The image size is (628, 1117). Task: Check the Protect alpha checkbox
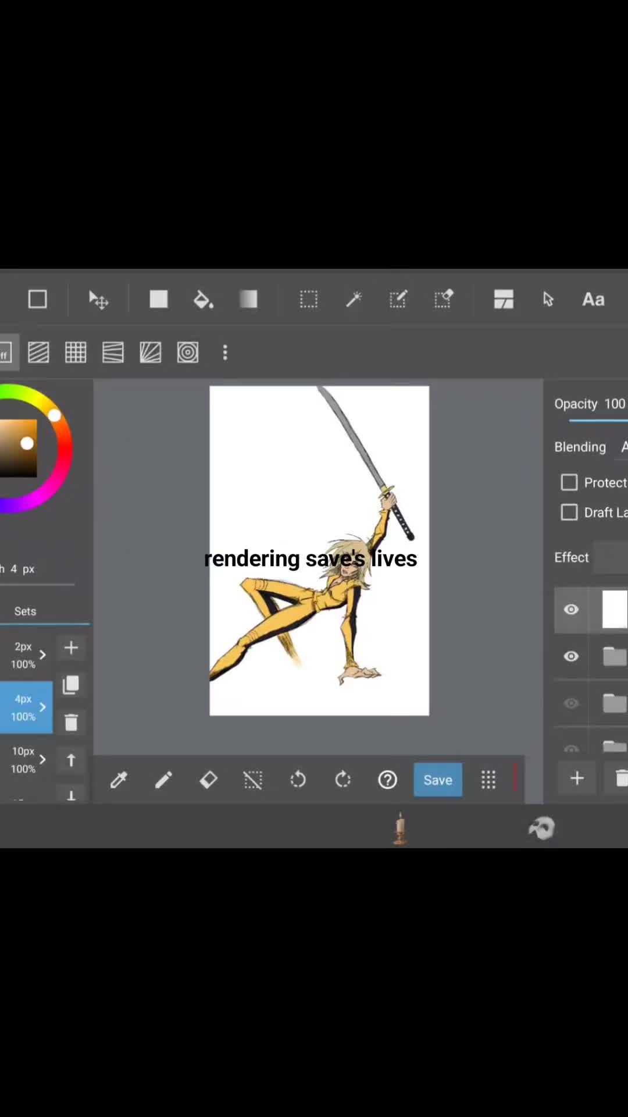(x=569, y=482)
